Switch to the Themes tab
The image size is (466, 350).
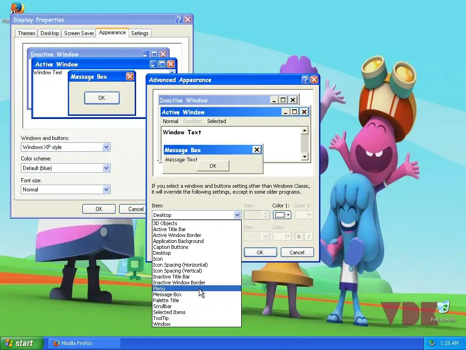pyautogui.click(x=26, y=33)
